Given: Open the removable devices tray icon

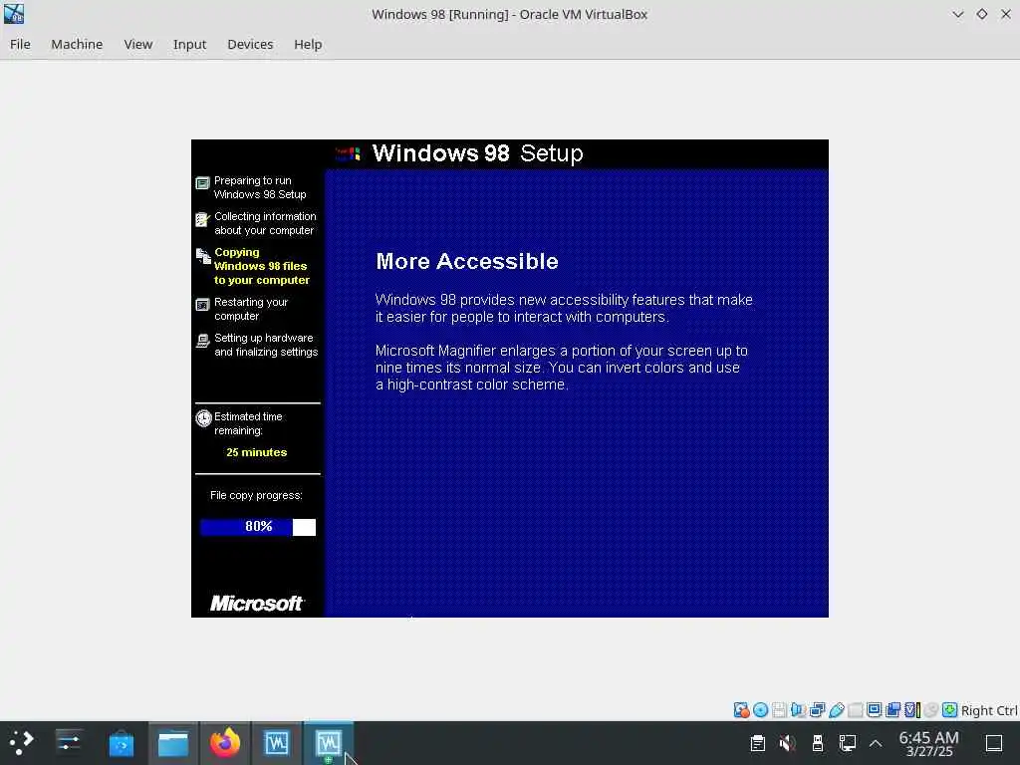Looking at the screenshot, I should [817, 743].
